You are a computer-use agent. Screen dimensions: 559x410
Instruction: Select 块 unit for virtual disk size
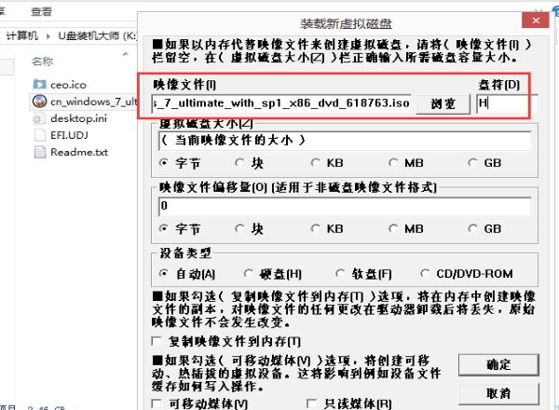point(239,162)
